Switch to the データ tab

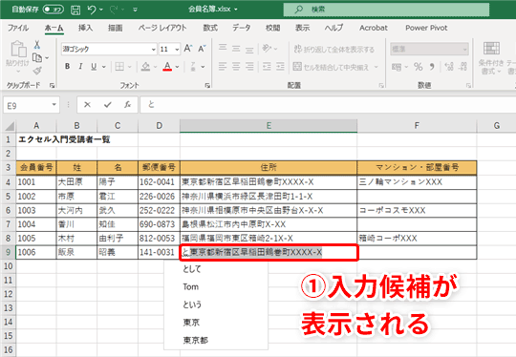pyautogui.click(x=242, y=28)
